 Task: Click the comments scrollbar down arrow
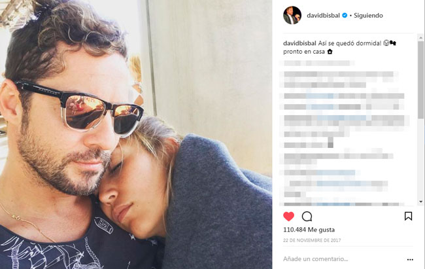click(420, 202)
